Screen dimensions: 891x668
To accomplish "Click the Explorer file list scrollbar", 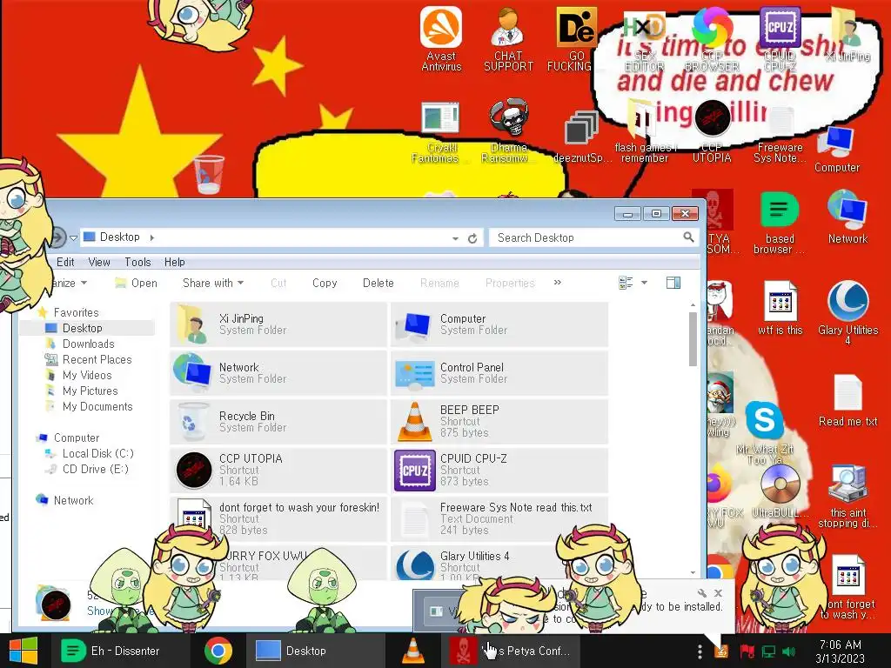I will point(693,339).
